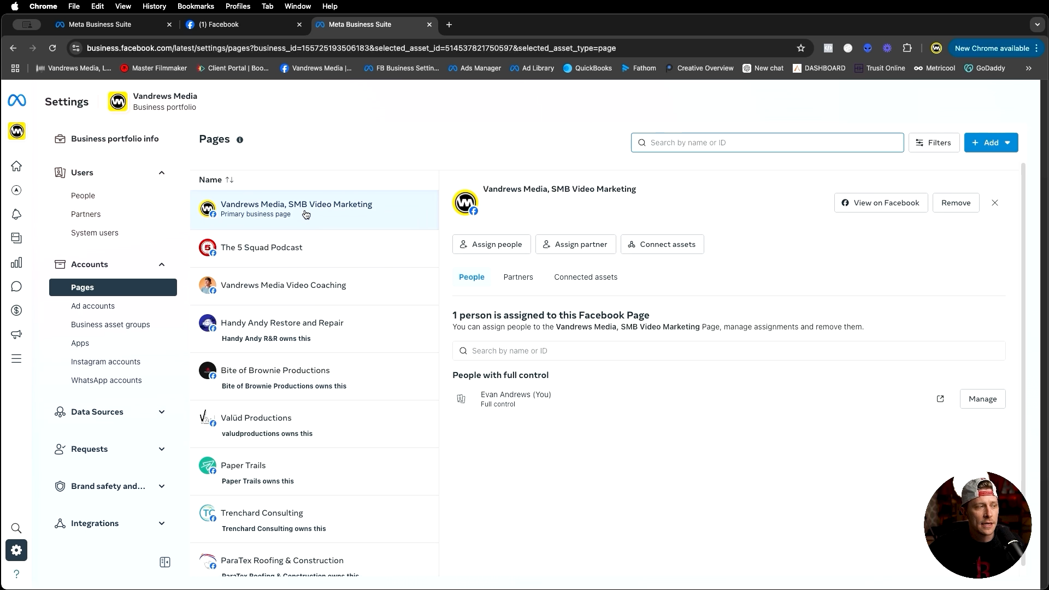Viewport: 1049px width, 590px height.
Task: Open the Settings gear icon
Action: point(16,550)
